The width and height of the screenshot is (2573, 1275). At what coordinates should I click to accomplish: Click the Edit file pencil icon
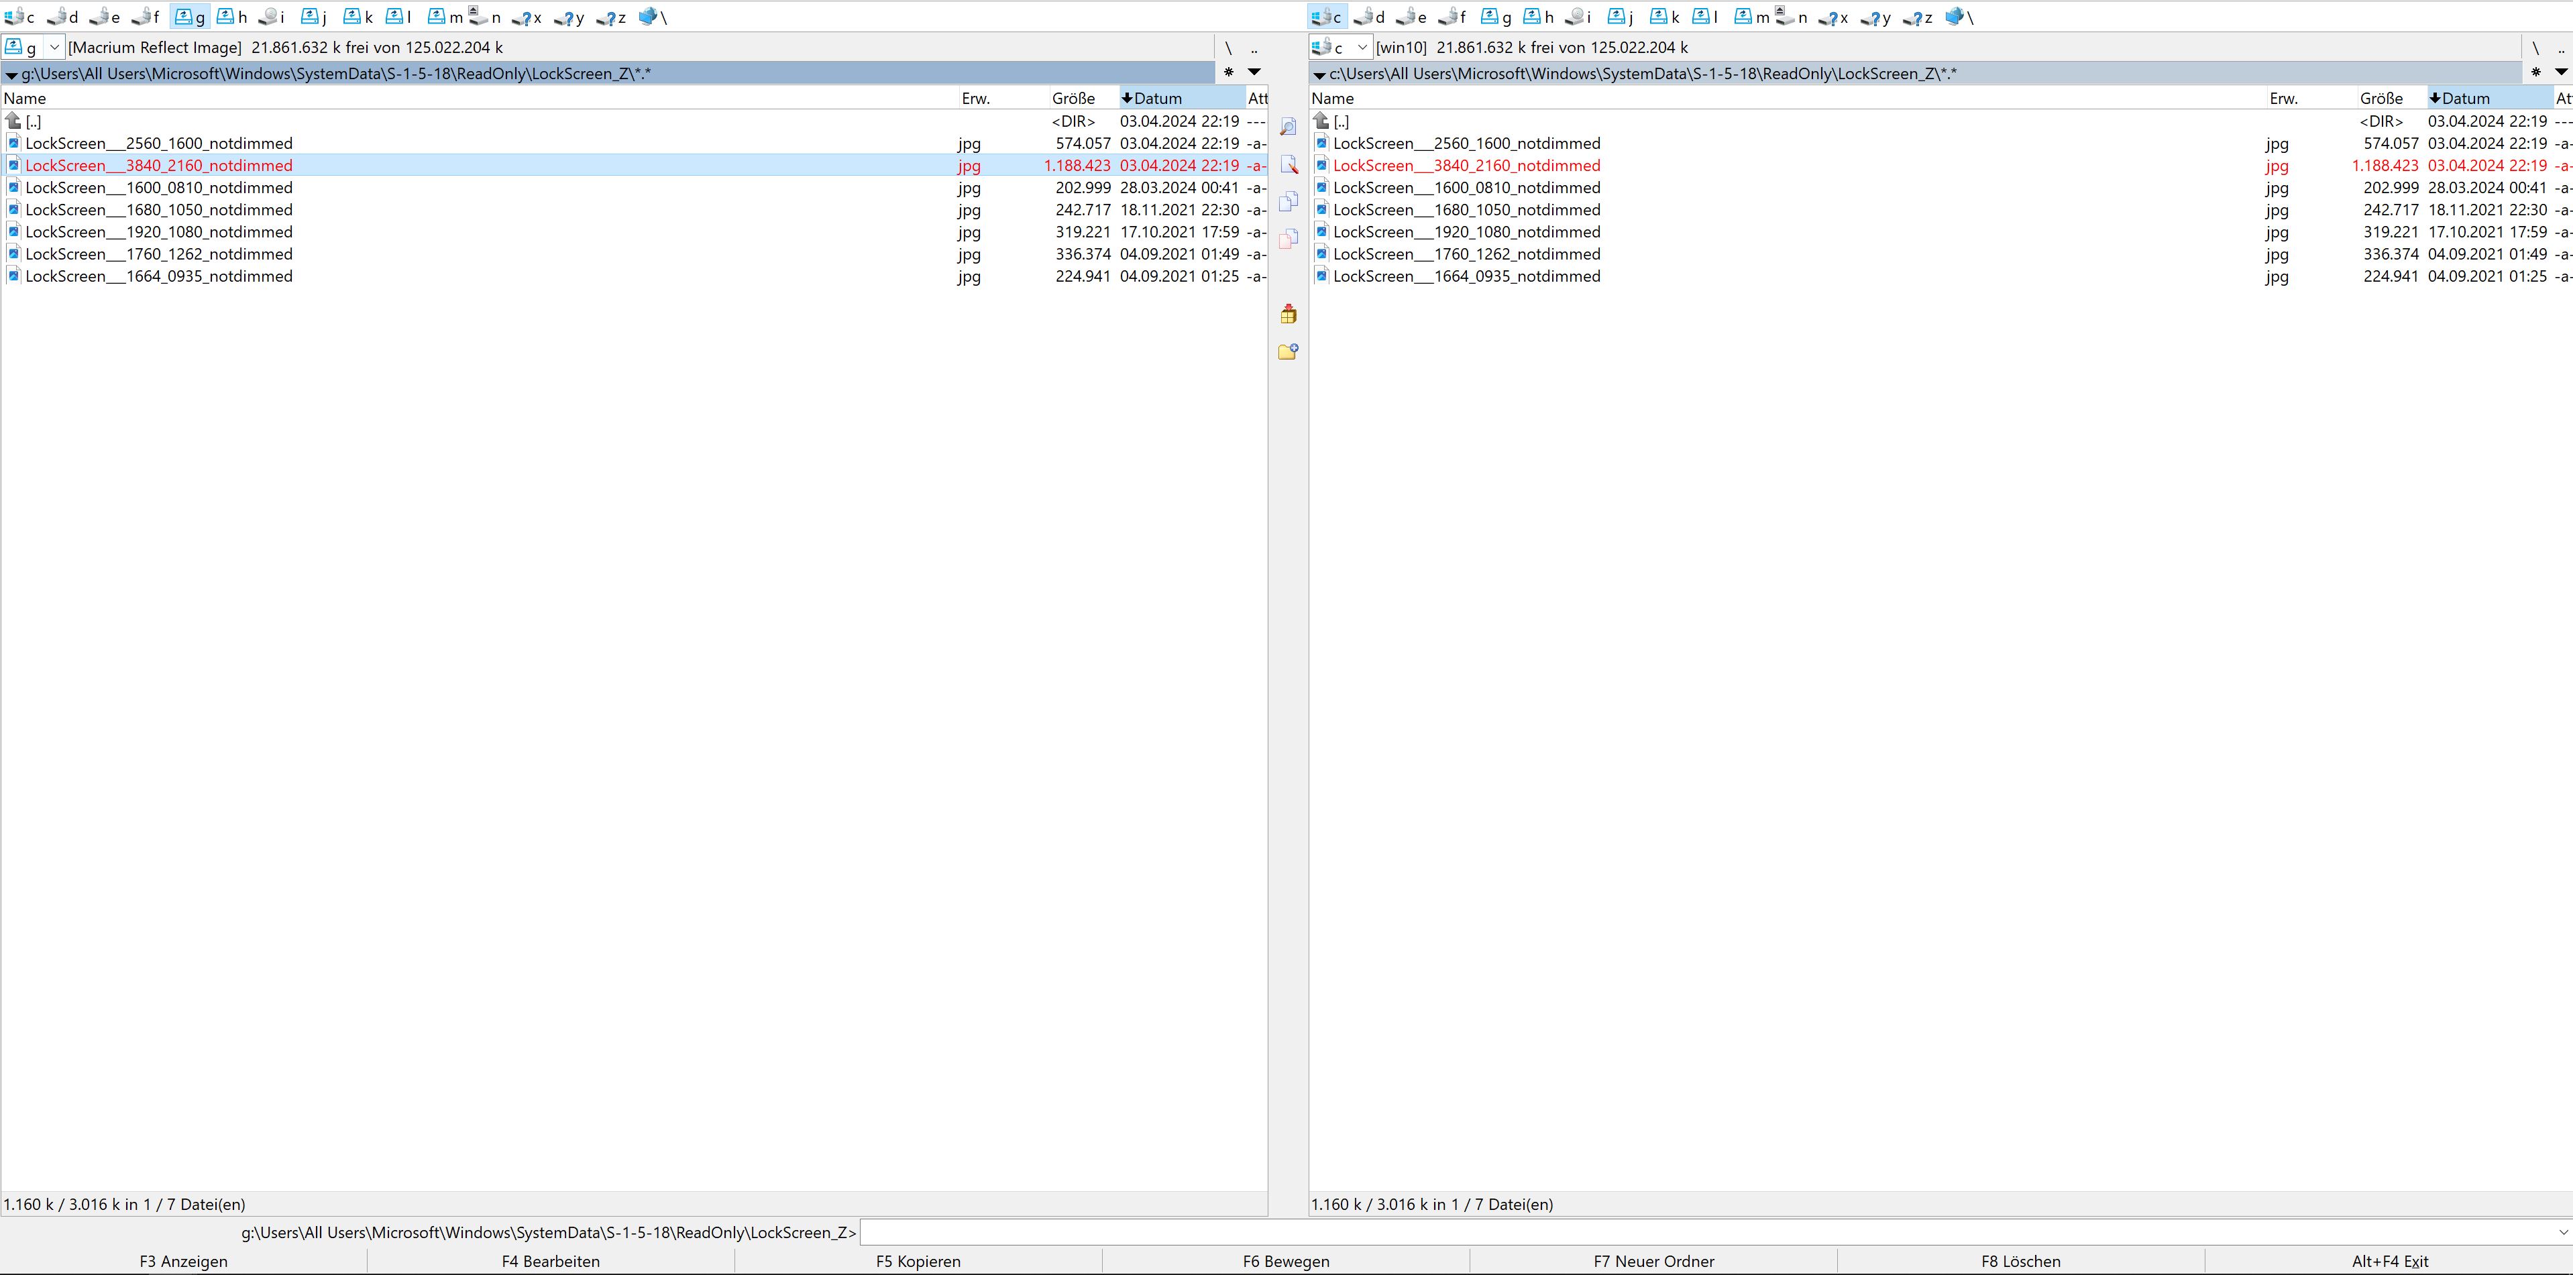[x=1287, y=165]
